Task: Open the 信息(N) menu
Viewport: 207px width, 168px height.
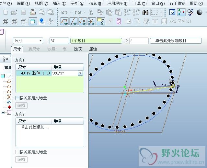Action: tap(96, 4)
